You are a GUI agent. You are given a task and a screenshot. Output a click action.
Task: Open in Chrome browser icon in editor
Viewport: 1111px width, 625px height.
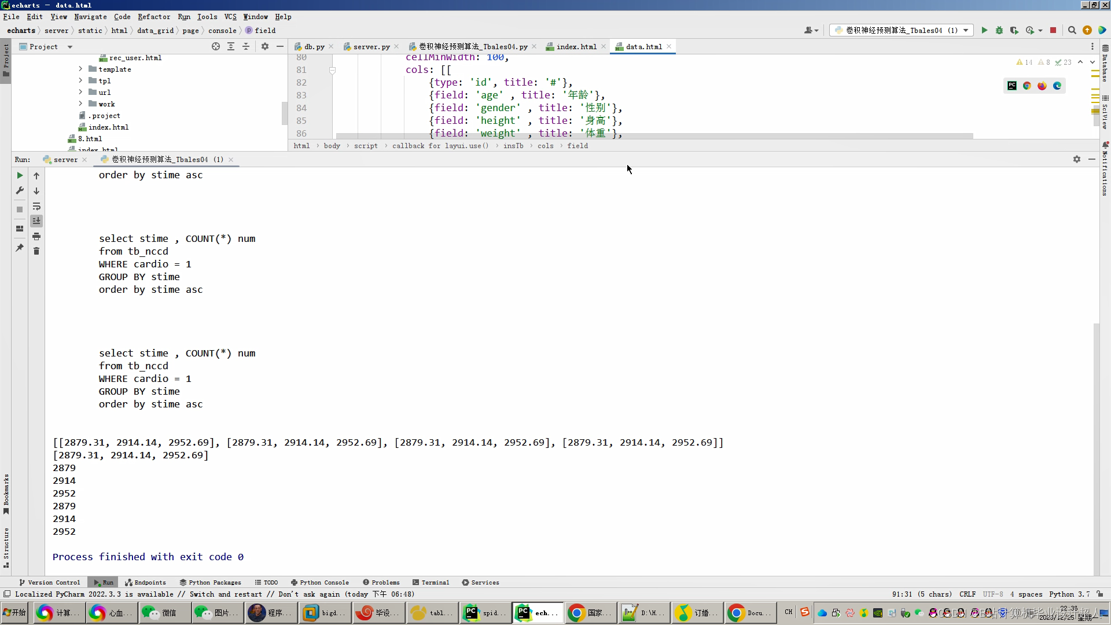point(1027,86)
